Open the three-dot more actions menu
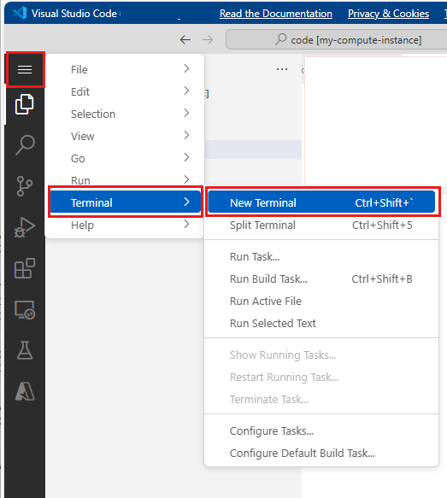447x498 pixels. click(x=282, y=69)
